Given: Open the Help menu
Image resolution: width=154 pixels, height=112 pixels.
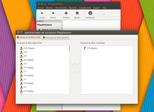Looking at the screenshot, I should point(104,8).
